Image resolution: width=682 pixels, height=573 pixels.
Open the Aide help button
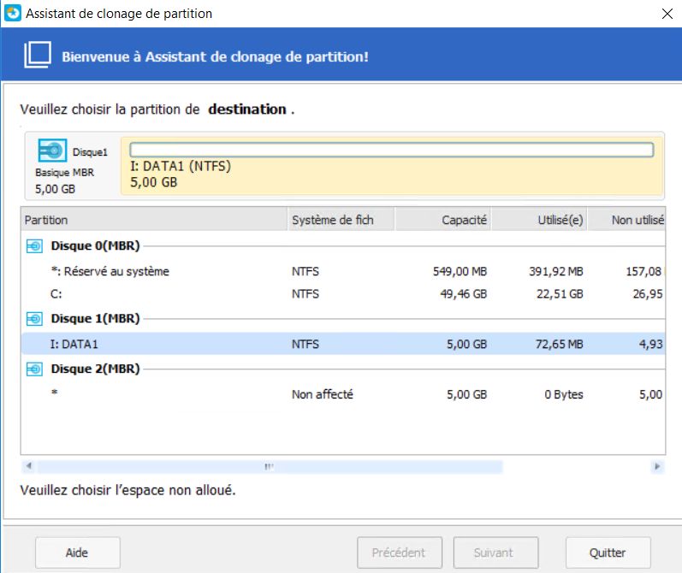click(x=77, y=552)
